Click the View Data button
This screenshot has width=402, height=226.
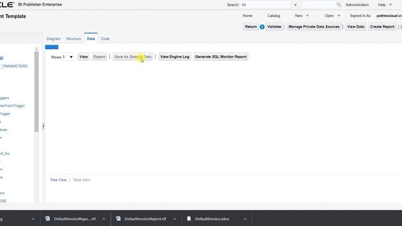click(x=356, y=26)
